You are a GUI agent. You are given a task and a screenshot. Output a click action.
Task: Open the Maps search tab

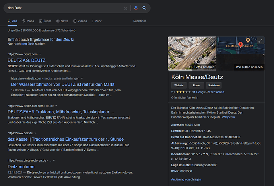click(28, 21)
